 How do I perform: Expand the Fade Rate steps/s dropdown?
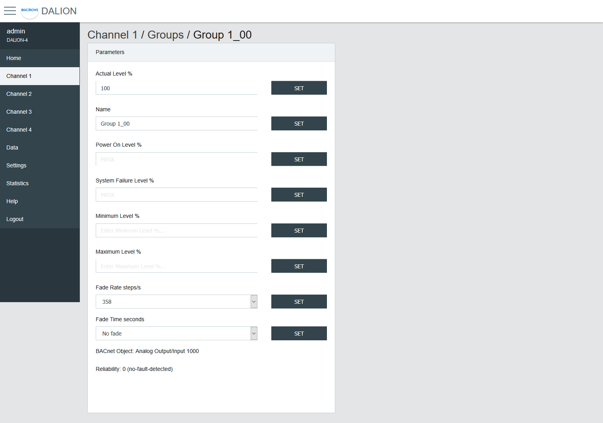(176, 302)
